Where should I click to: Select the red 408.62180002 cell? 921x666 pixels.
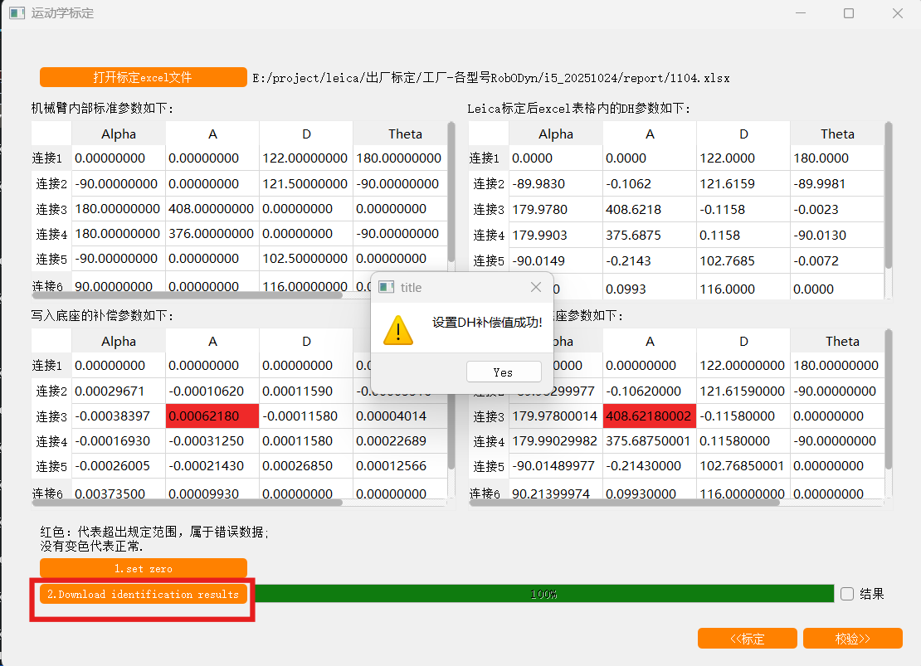point(650,416)
